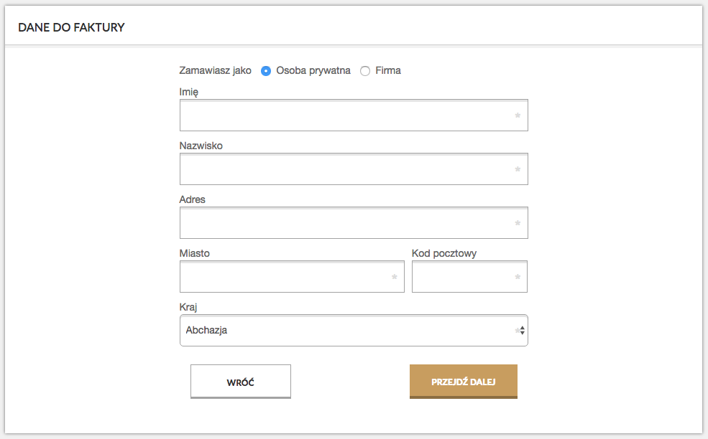708x439 pixels.
Task: Click the Kraj field label
Action: (188, 308)
